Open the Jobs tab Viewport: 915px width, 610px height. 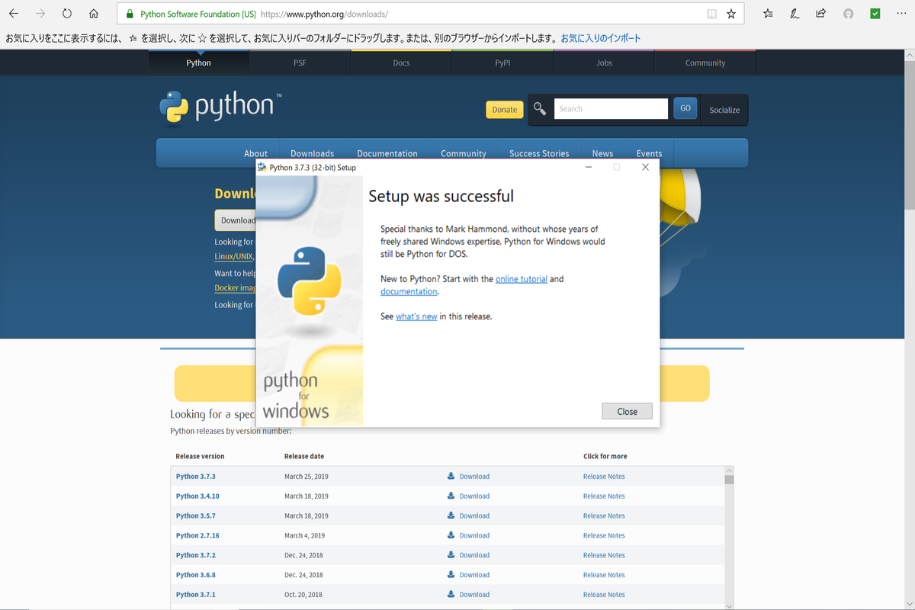[x=604, y=63]
